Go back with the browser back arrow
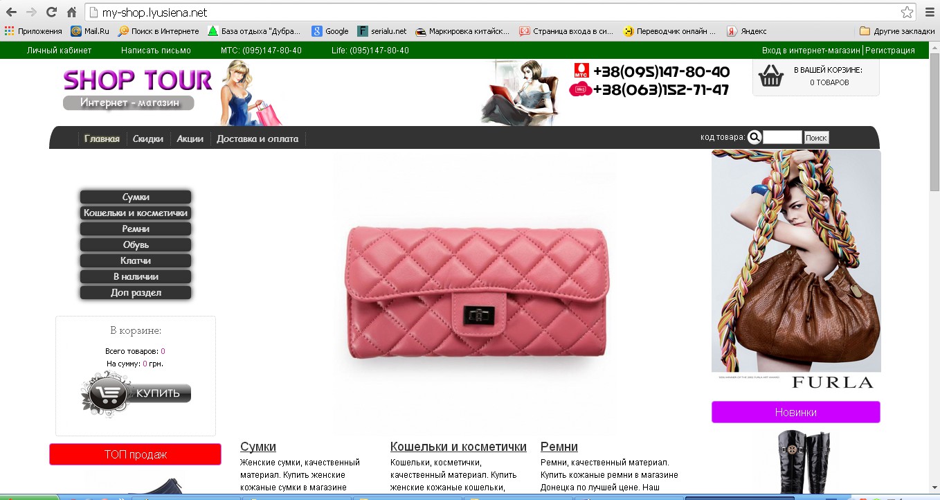The width and height of the screenshot is (940, 500). [x=11, y=12]
